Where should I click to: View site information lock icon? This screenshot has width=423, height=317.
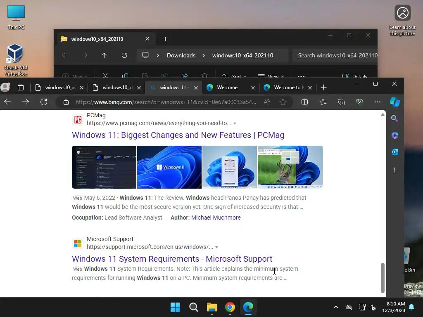point(66,102)
